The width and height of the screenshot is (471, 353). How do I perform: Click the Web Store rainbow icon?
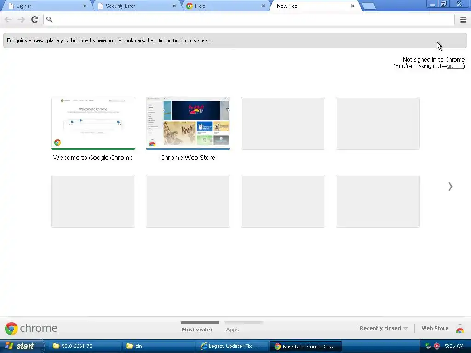tap(460, 329)
